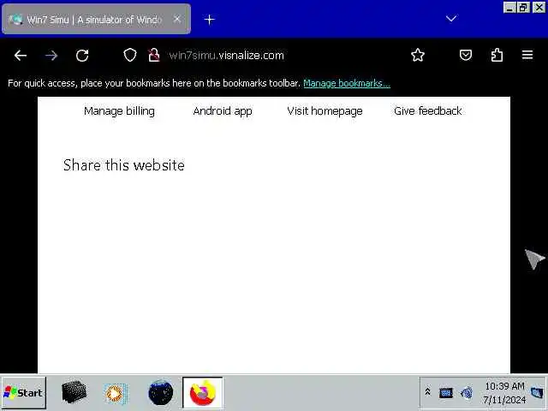Open the tracking protection shield
The width and height of the screenshot is (548, 411).
(130, 55)
